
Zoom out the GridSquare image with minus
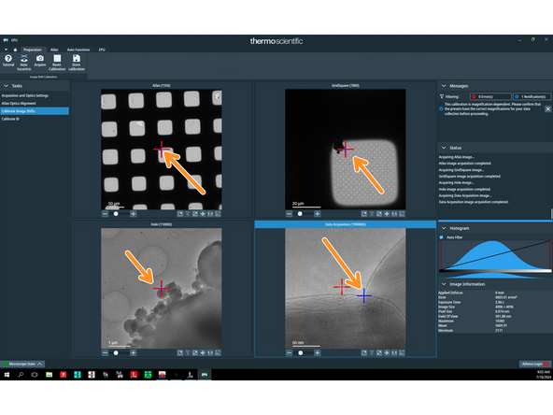[x=290, y=214]
